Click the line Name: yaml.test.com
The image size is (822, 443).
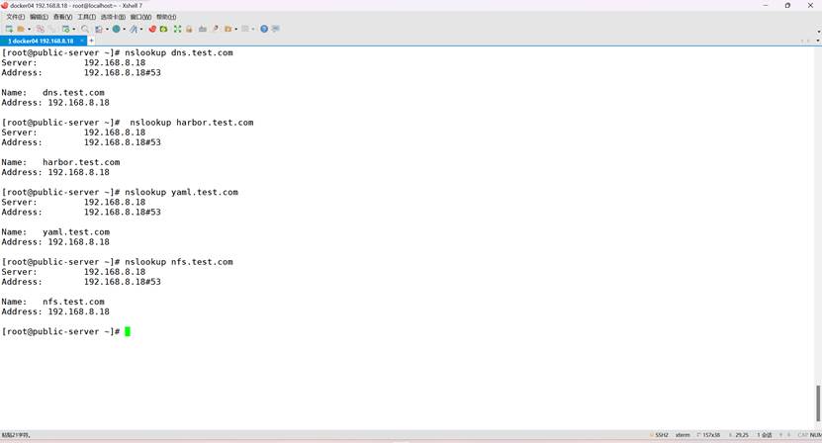coord(55,231)
